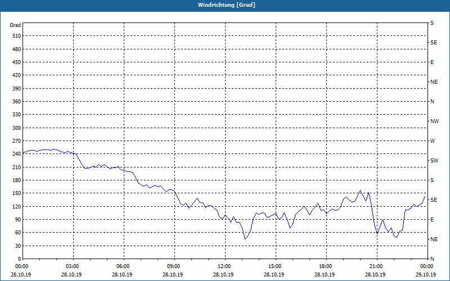Click the blue line's lowest dip after 12:00

click(245, 239)
